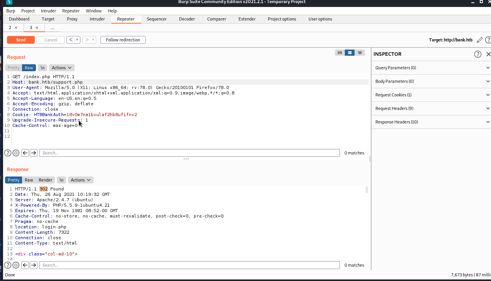The width and height of the screenshot is (491, 281).
Task: Toggle \n non-printable chars in Request
Action: tap(43, 68)
